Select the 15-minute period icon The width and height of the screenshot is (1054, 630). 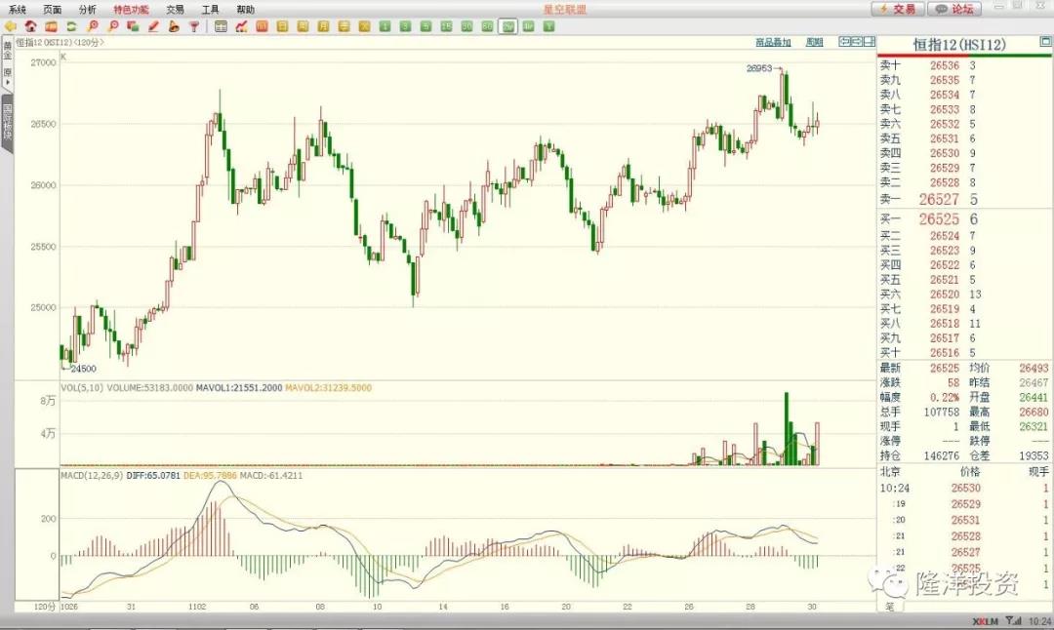(x=446, y=27)
